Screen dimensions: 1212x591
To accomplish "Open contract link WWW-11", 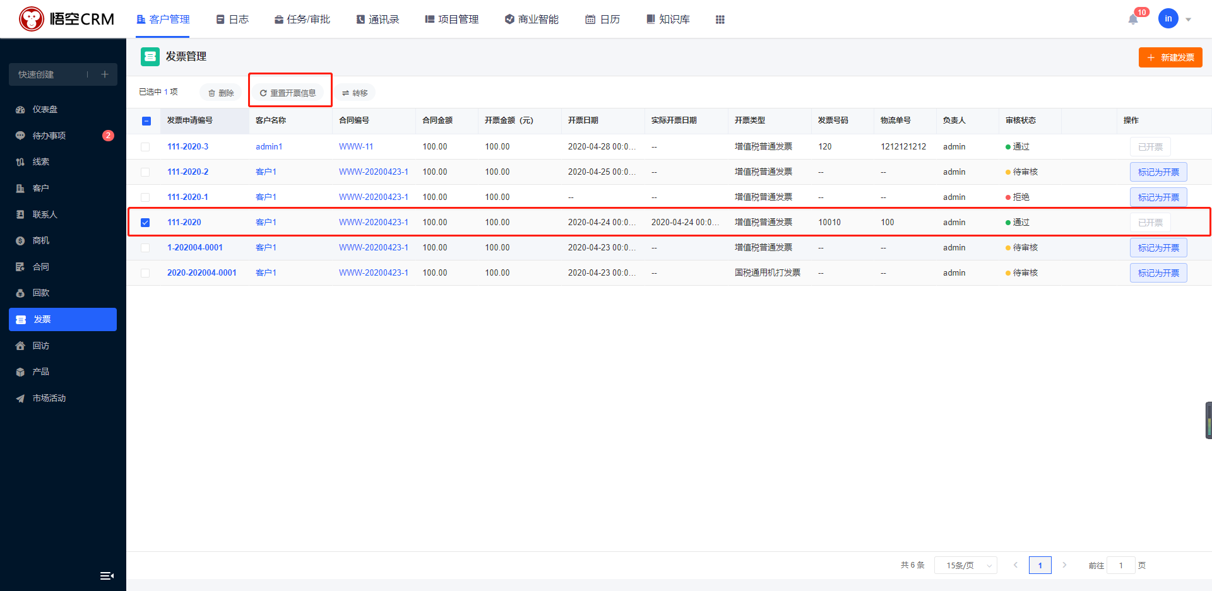I will pyautogui.click(x=356, y=146).
